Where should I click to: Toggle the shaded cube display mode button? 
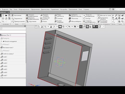[x=60, y=27]
